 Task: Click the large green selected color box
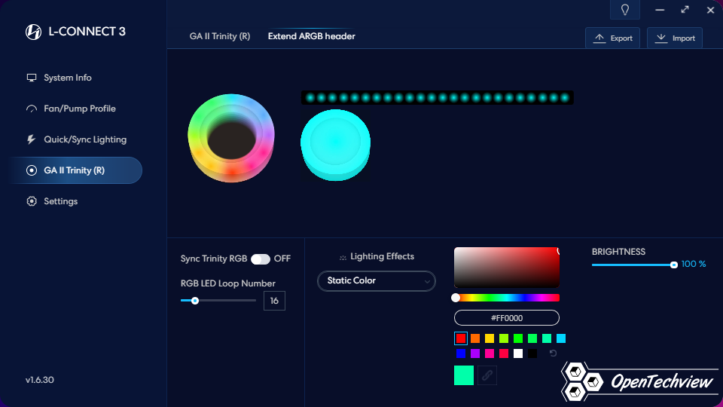(464, 375)
